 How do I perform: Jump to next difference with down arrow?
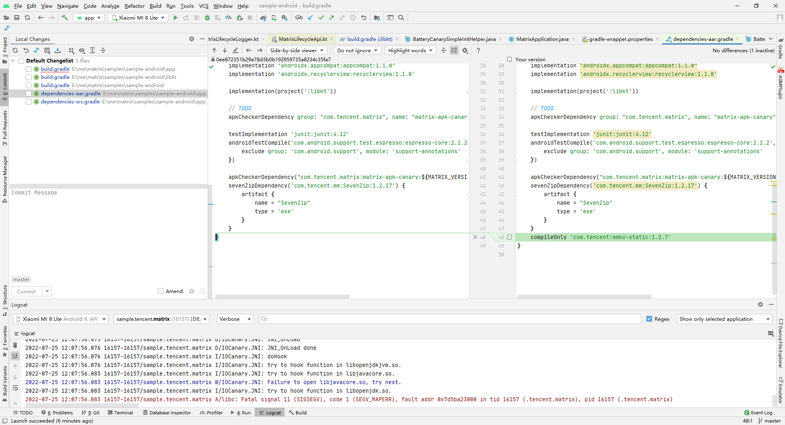225,50
